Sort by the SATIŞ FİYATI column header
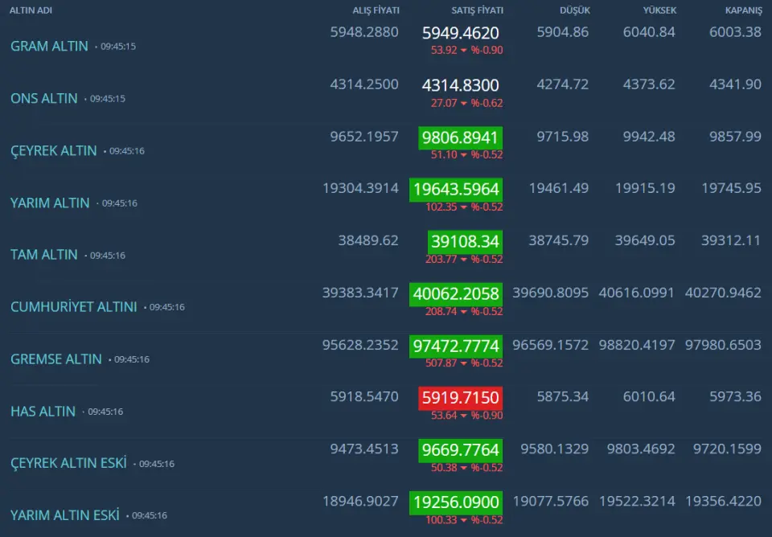Image resolution: width=772 pixels, height=537 pixels. 477,10
